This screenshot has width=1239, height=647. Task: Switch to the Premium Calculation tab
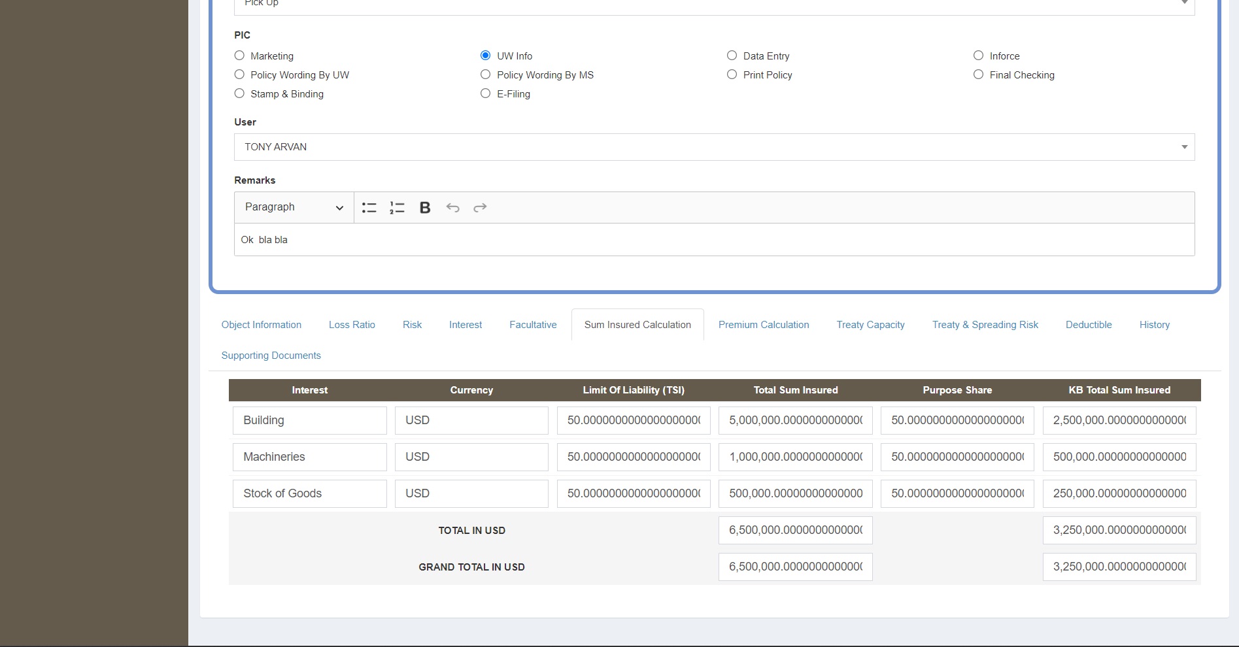763,325
